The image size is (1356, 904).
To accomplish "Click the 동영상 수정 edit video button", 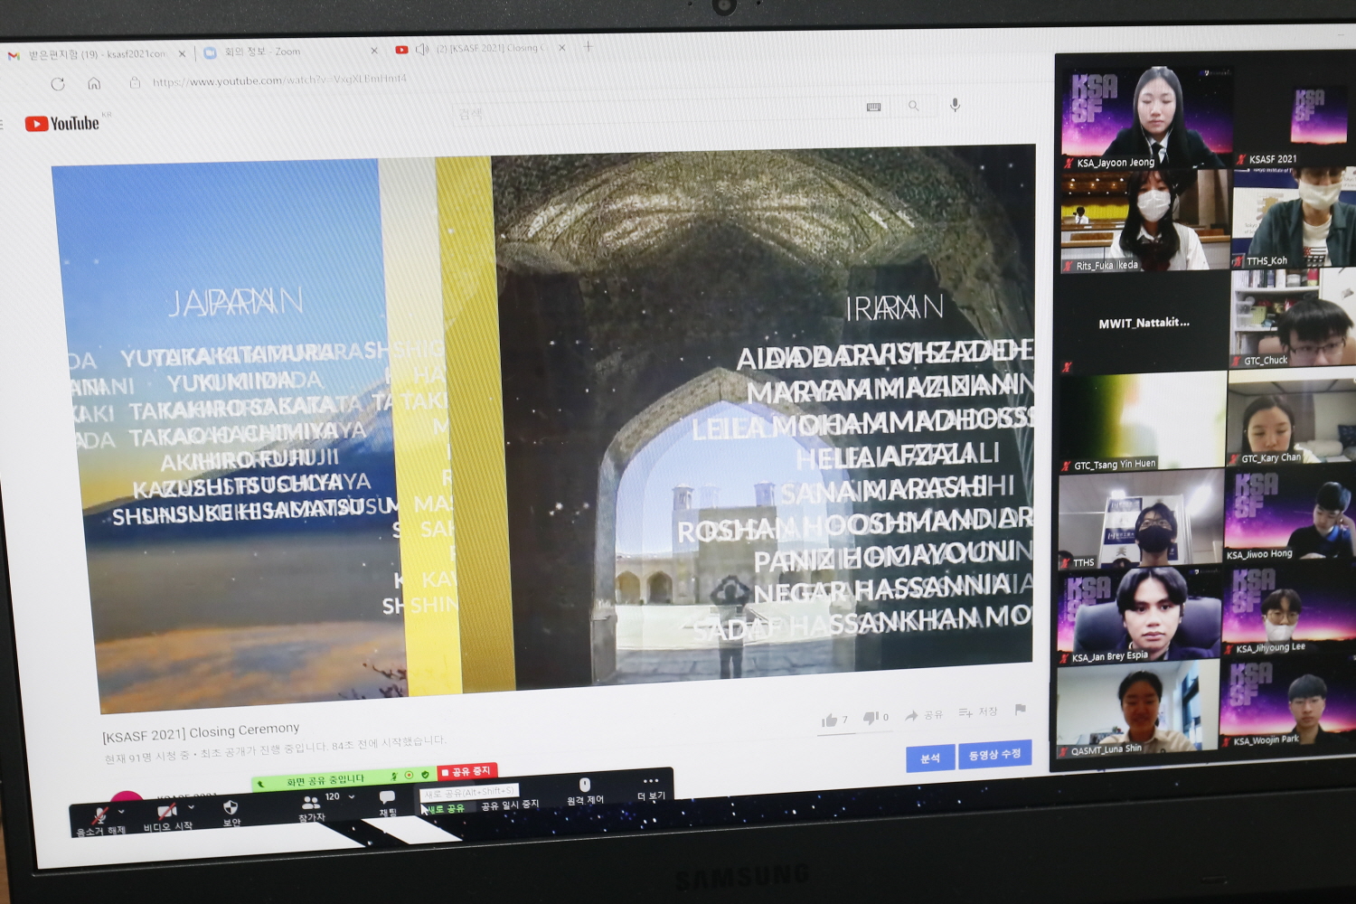I will (994, 754).
